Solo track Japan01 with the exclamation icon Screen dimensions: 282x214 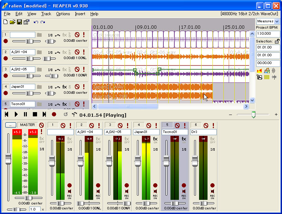point(84,87)
